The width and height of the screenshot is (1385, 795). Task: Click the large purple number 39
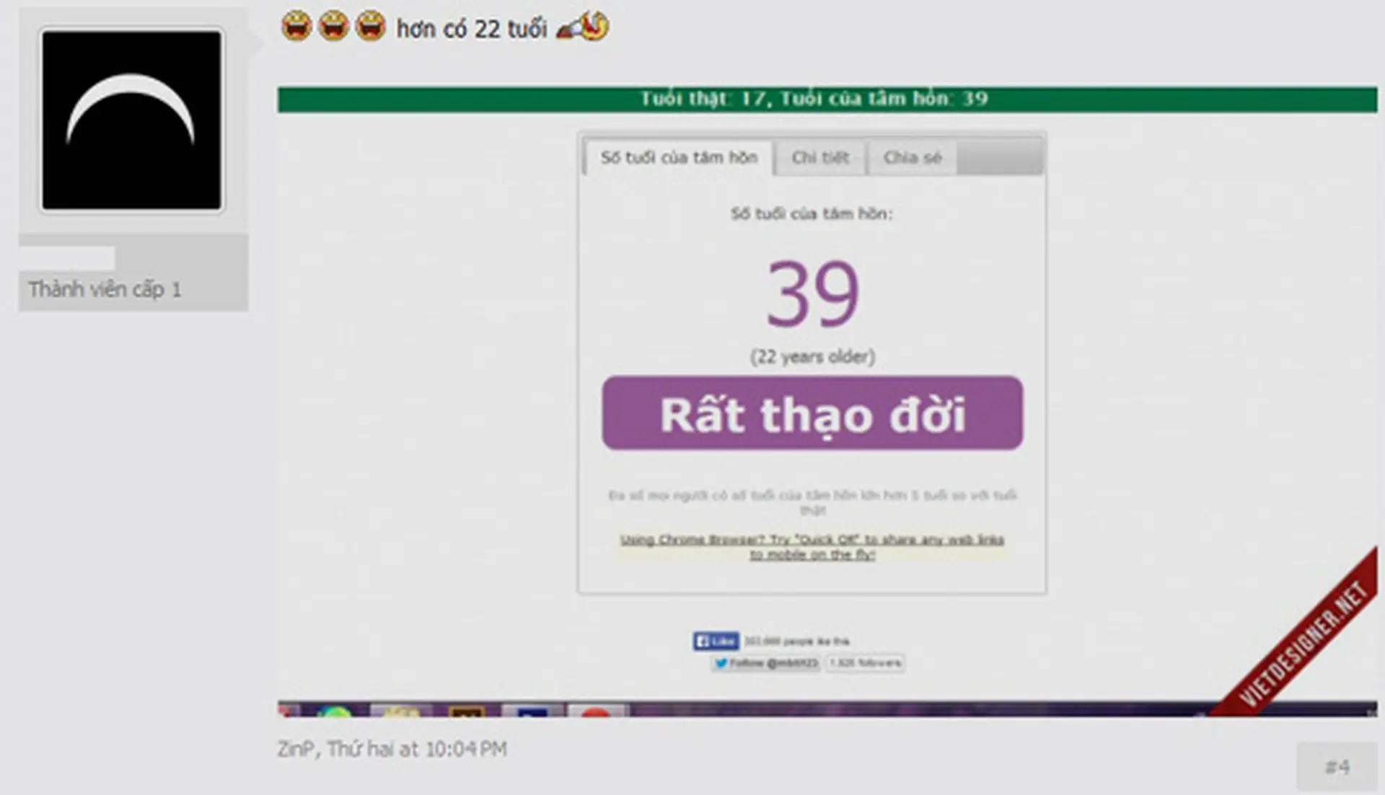[x=812, y=293]
